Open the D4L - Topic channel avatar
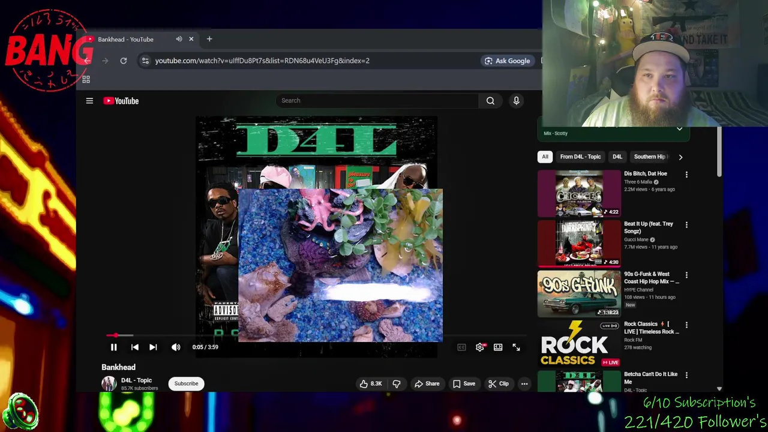This screenshot has height=432, width=768. tap(109, 383)
